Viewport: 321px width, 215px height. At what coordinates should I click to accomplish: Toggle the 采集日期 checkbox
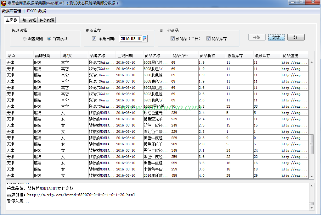click(94, 39)
